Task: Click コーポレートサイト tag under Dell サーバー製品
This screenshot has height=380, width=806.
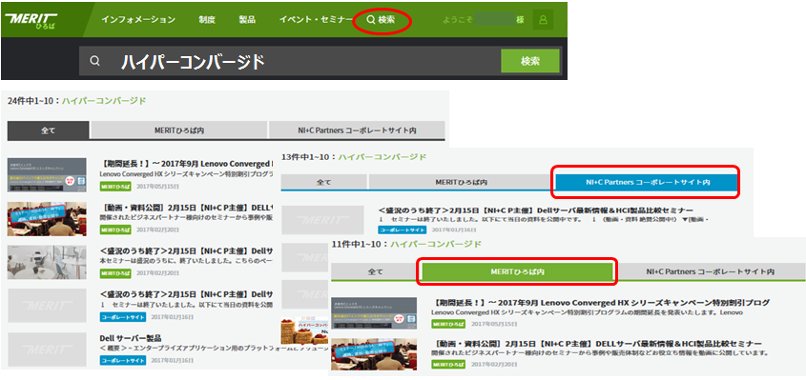Action: [x=122, y=361]
